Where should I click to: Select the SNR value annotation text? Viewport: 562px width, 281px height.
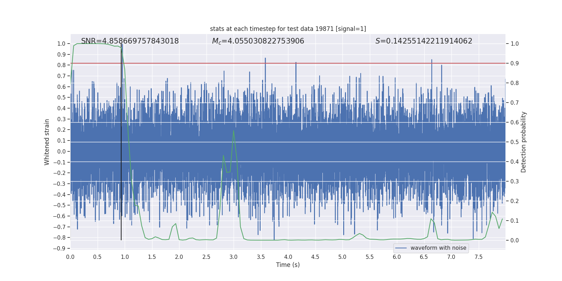[x=130, y=41]
